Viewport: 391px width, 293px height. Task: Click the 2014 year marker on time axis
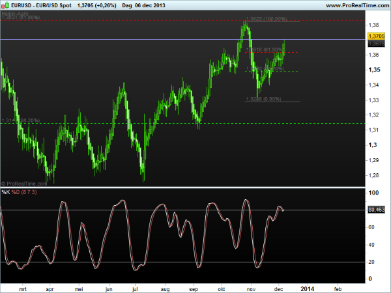pos(308,288)
